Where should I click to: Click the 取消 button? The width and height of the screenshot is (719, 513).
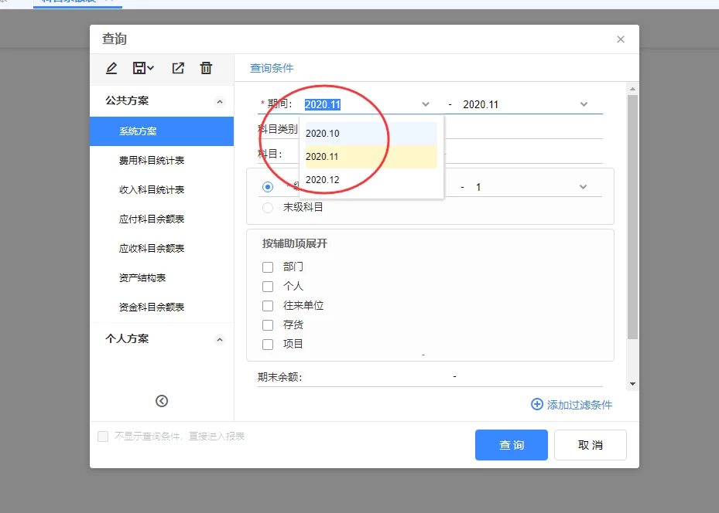click(x=591, y=445)
